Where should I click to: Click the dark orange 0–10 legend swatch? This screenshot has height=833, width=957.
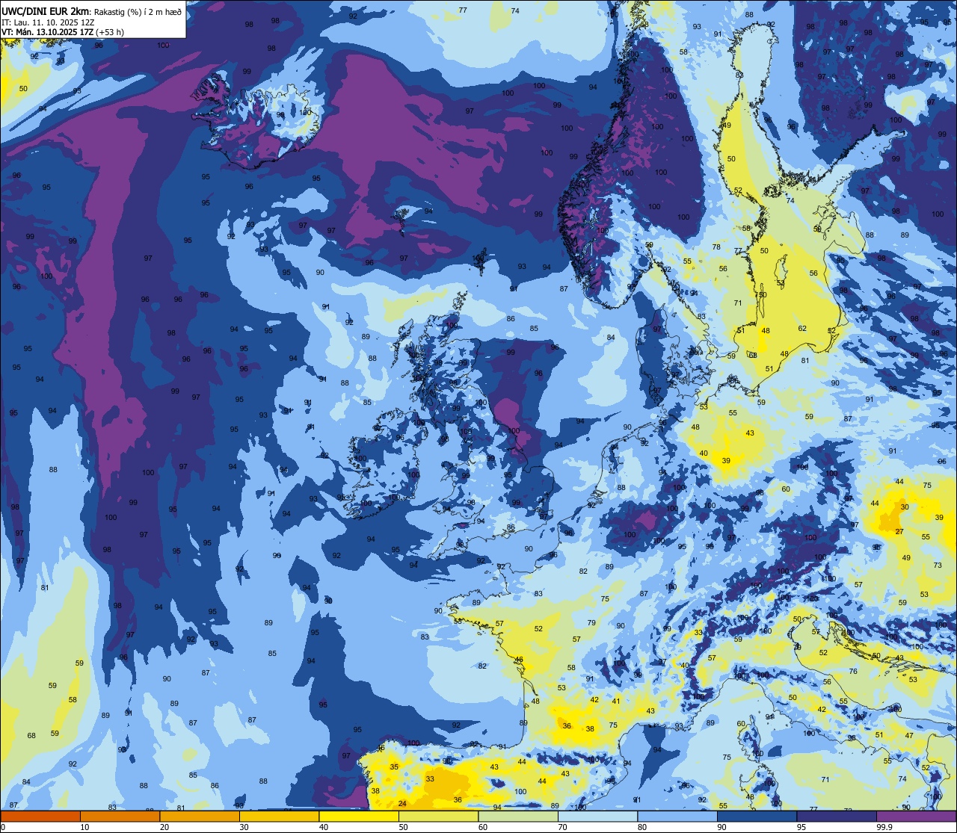[40, 815]
